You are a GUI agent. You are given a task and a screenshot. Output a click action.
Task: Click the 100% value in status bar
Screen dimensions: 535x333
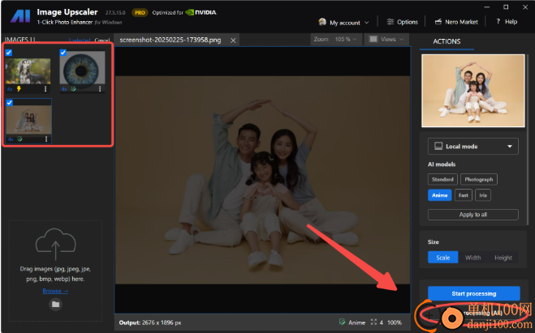(x=395, y=322)
